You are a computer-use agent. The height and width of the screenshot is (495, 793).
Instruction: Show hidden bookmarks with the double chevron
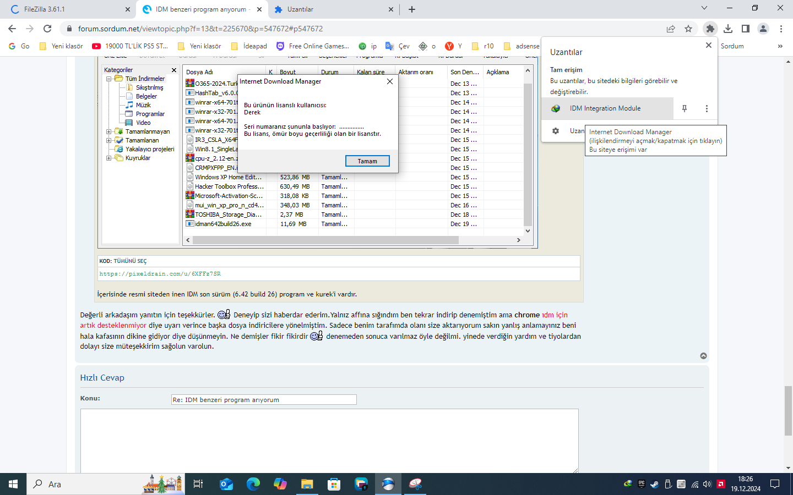(x=780, y=46)
